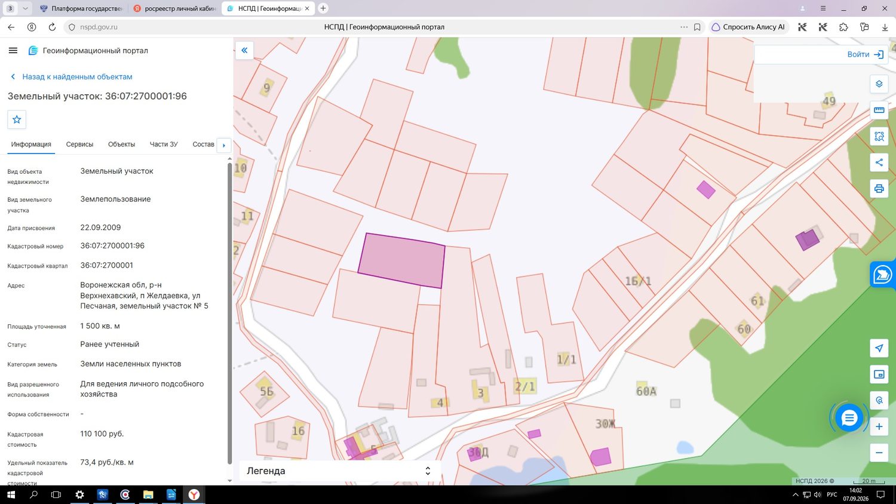Open browser extensions puzzle icon
Screen dimensions: 896x504
(x=843, y=27)
